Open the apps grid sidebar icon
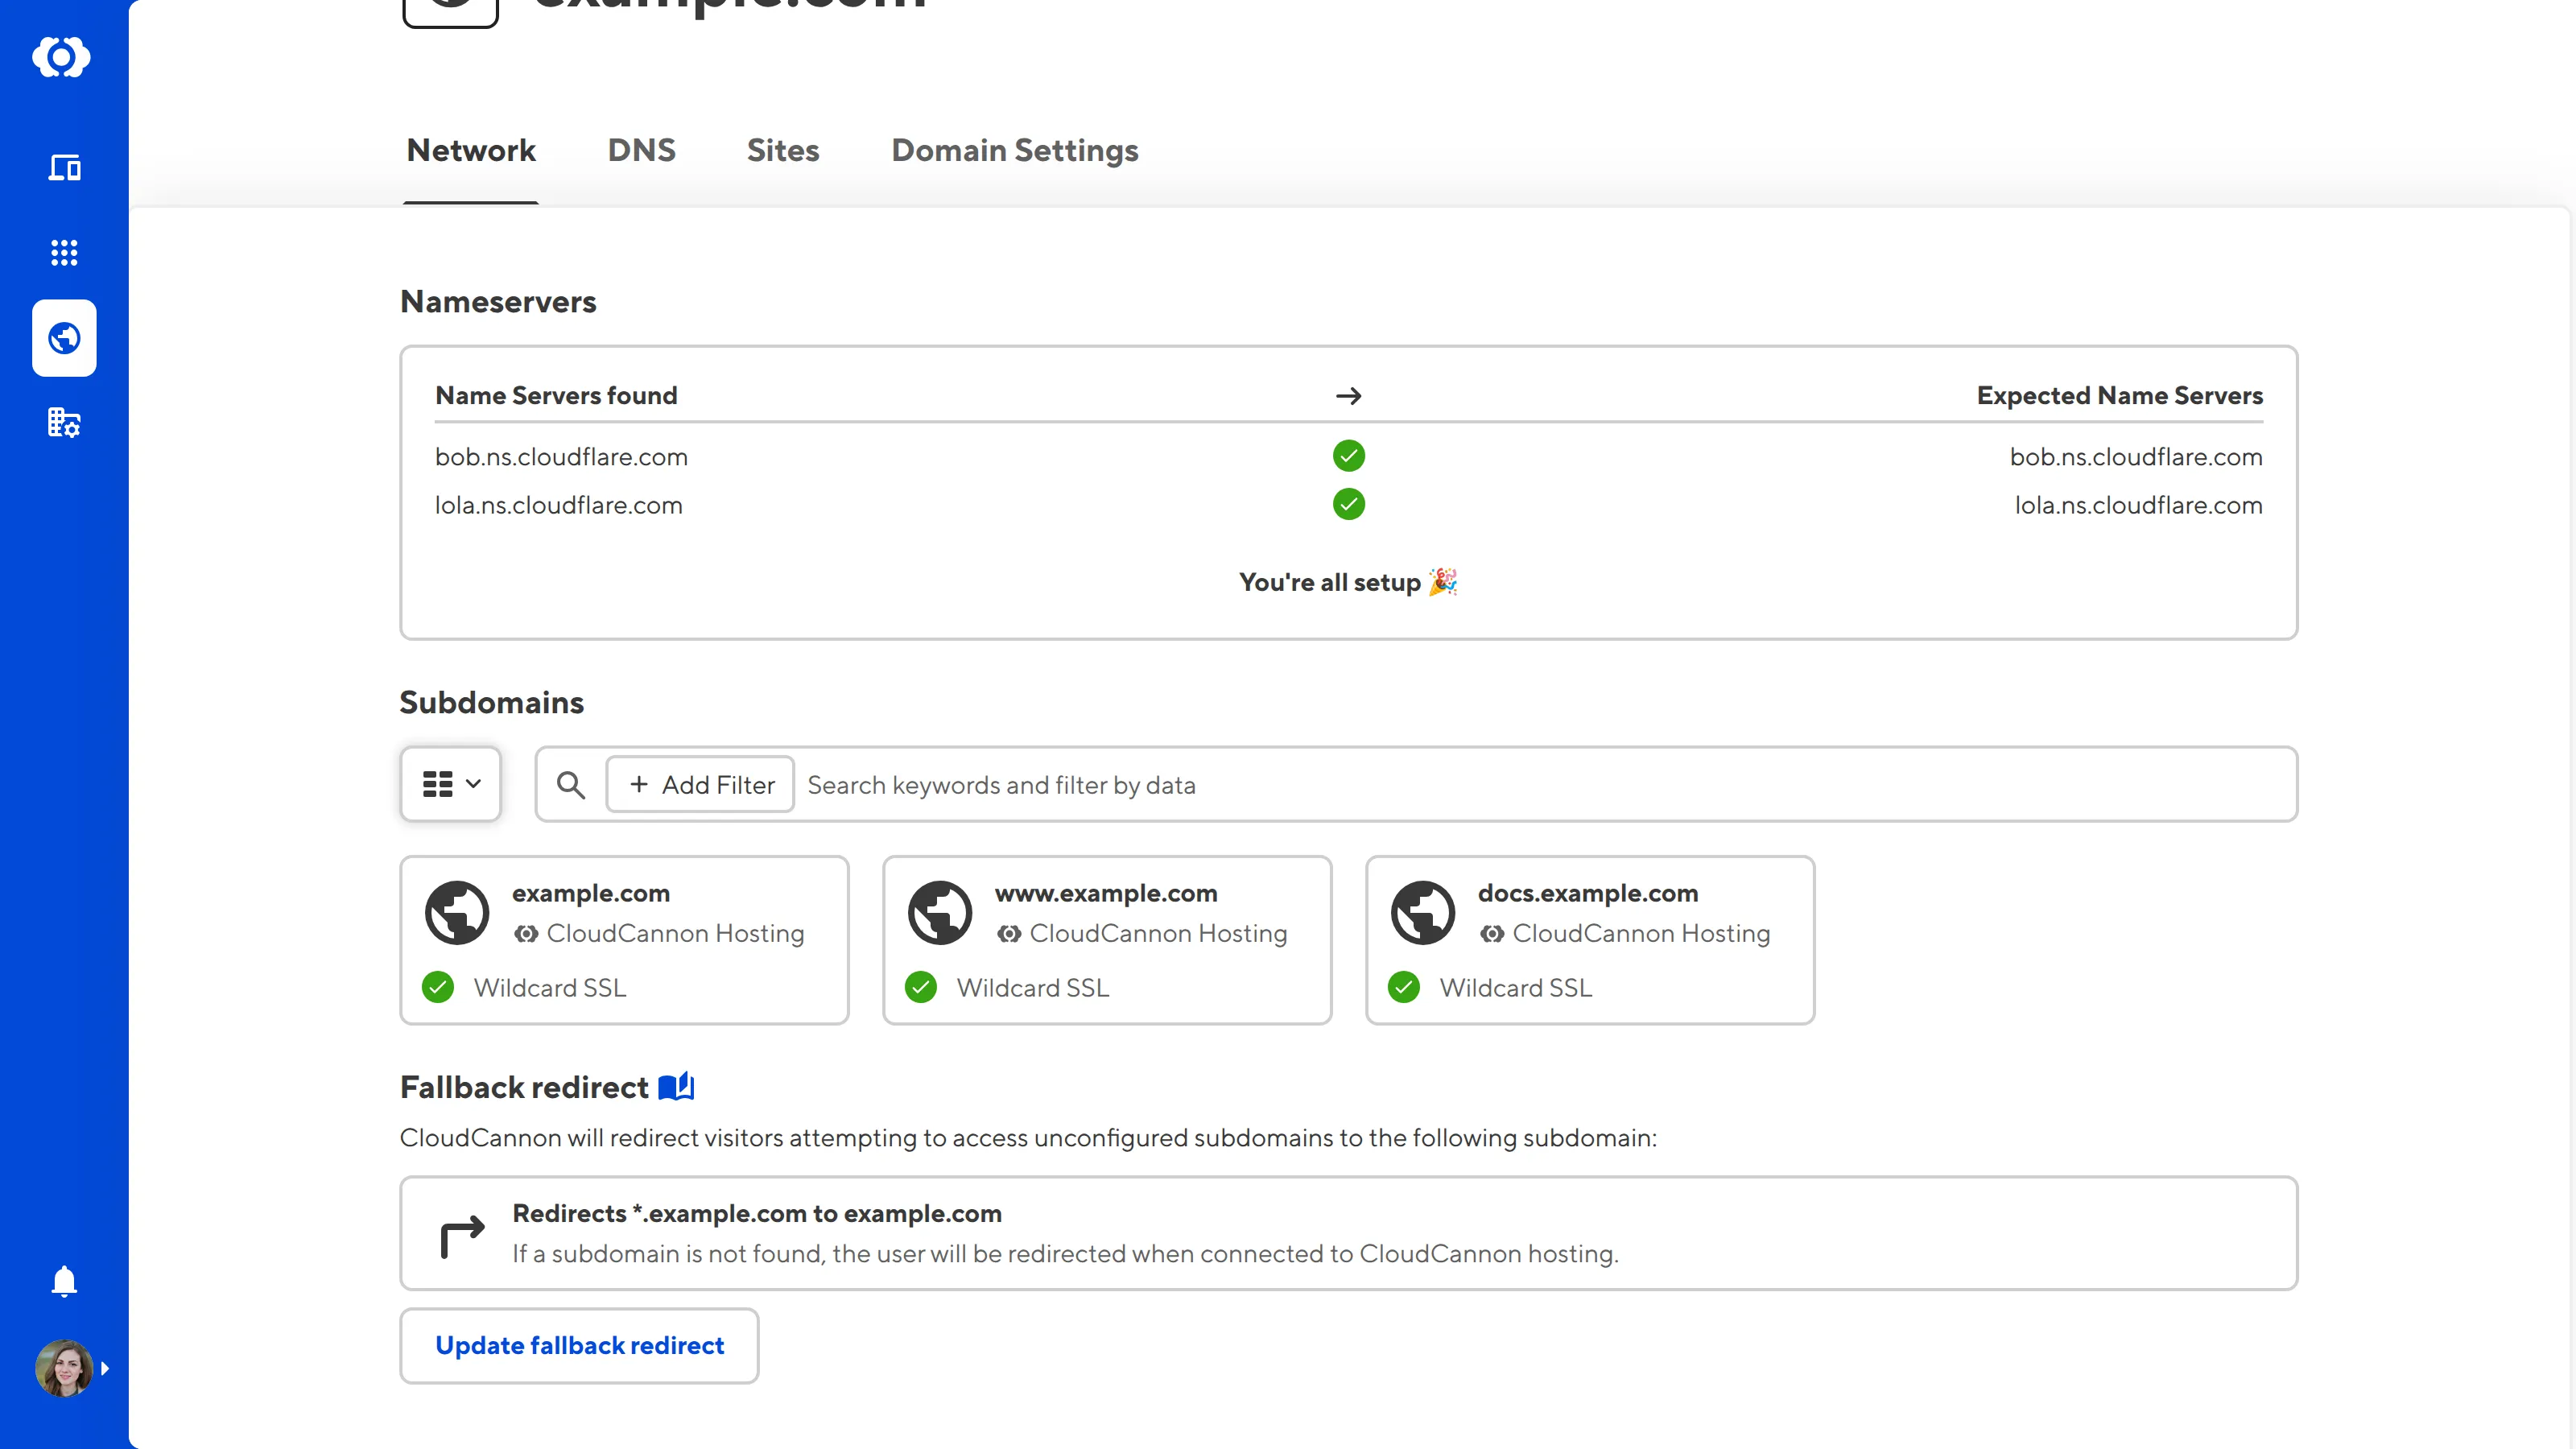Screen dimensions: 2576x1449 pyautogui.click(x=64, y=252)
